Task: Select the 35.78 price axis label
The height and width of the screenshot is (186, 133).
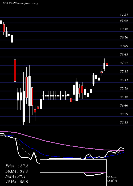Action: [124, 88]
